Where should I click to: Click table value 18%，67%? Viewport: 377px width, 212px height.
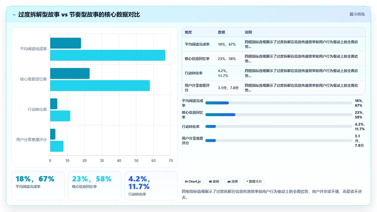click(x=227, y=44)
